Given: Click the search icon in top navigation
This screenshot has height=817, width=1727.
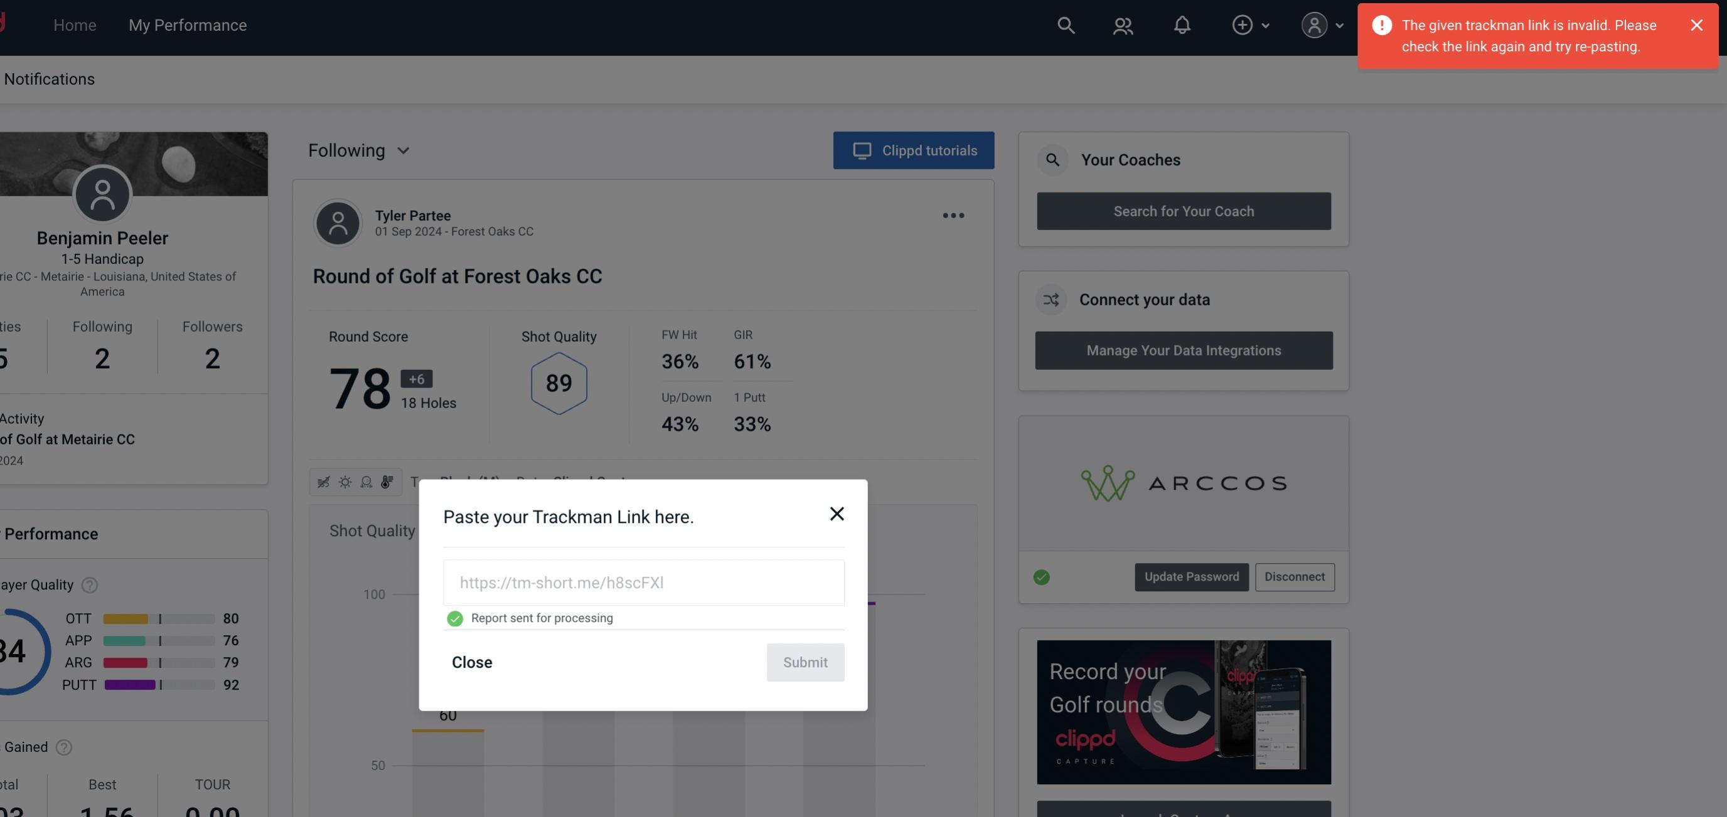Looking at the screenshot, I should [x=1065, y=24].
